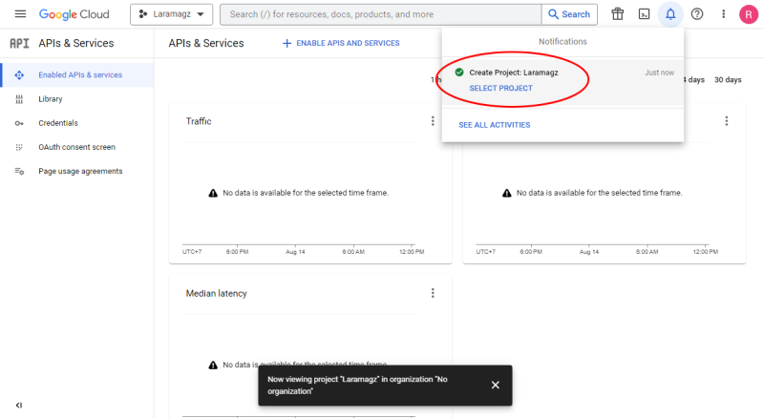Click ENABLE APIS AND SERVICES
Image resolution: width=764 pixels, height=418 pixels.
click(x=341, y=43)
